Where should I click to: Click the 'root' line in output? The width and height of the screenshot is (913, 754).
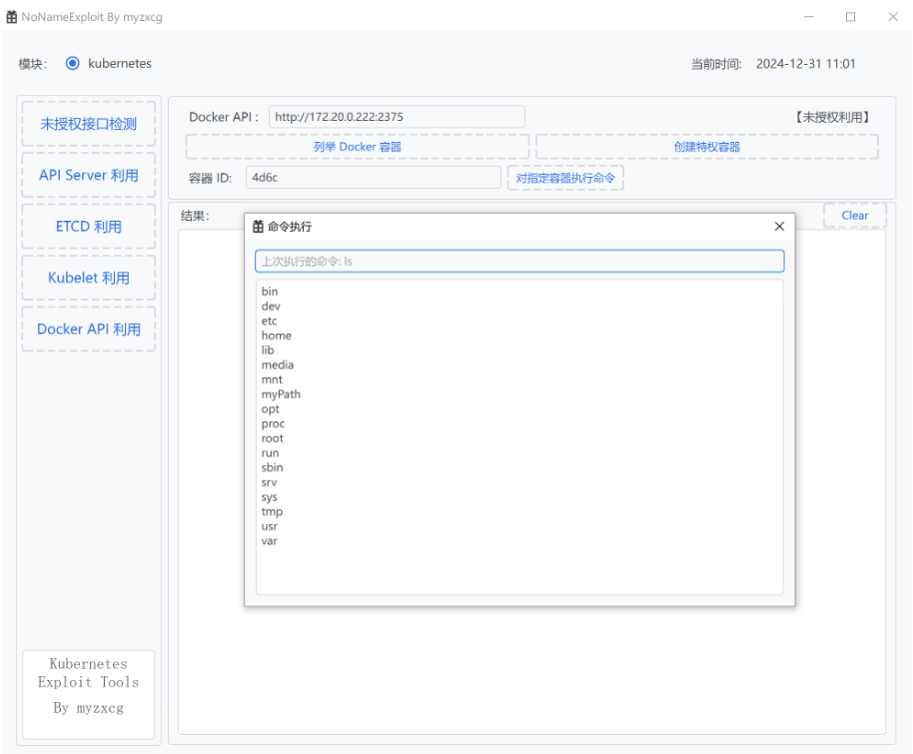(x=272, y=437)
